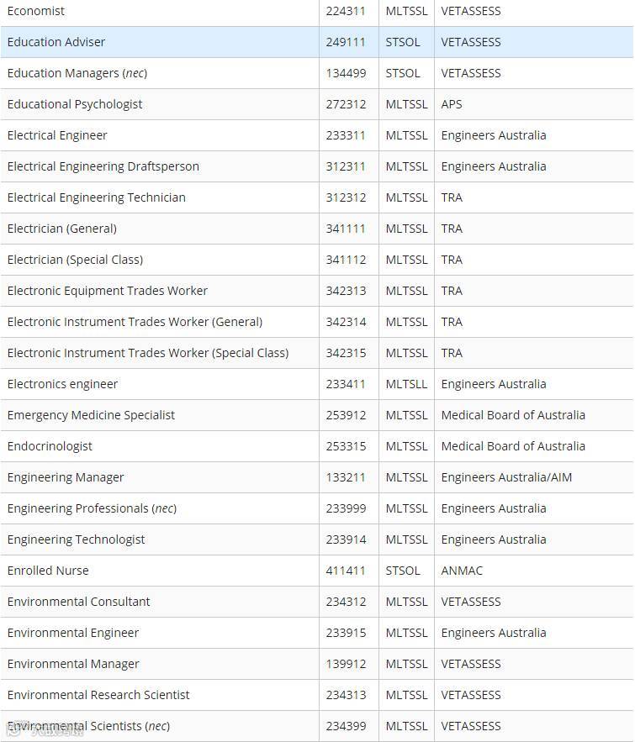This screenshot has height=742, width=635.
Task: Select the Engineers Australia/AIM cell
Action: click(506, 477)
